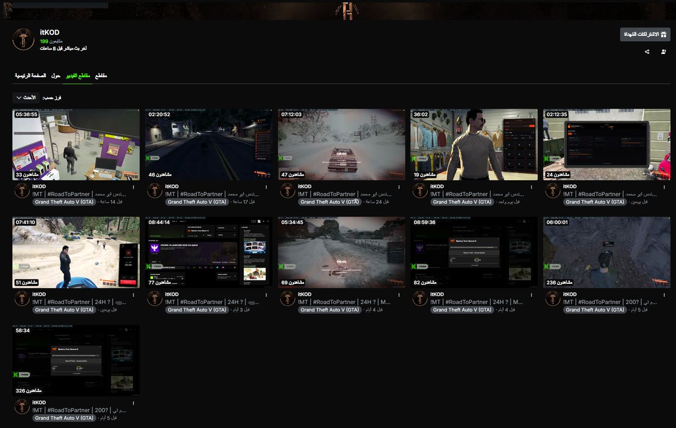Play the 02:12:35 video thumbnail
The height and width of the screenshot is (428, 676).
pyautogui.click(x=607, y=145)
